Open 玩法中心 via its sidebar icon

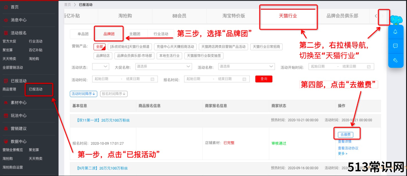(6, 116)
